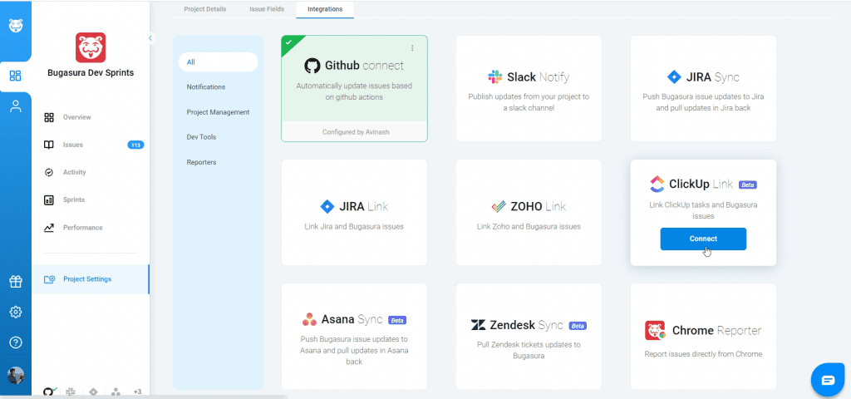Select the All integrations filter

pos(219,62)
